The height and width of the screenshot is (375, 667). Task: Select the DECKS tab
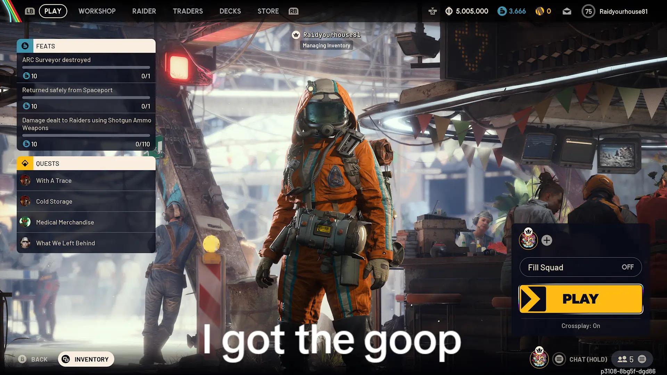230,11
